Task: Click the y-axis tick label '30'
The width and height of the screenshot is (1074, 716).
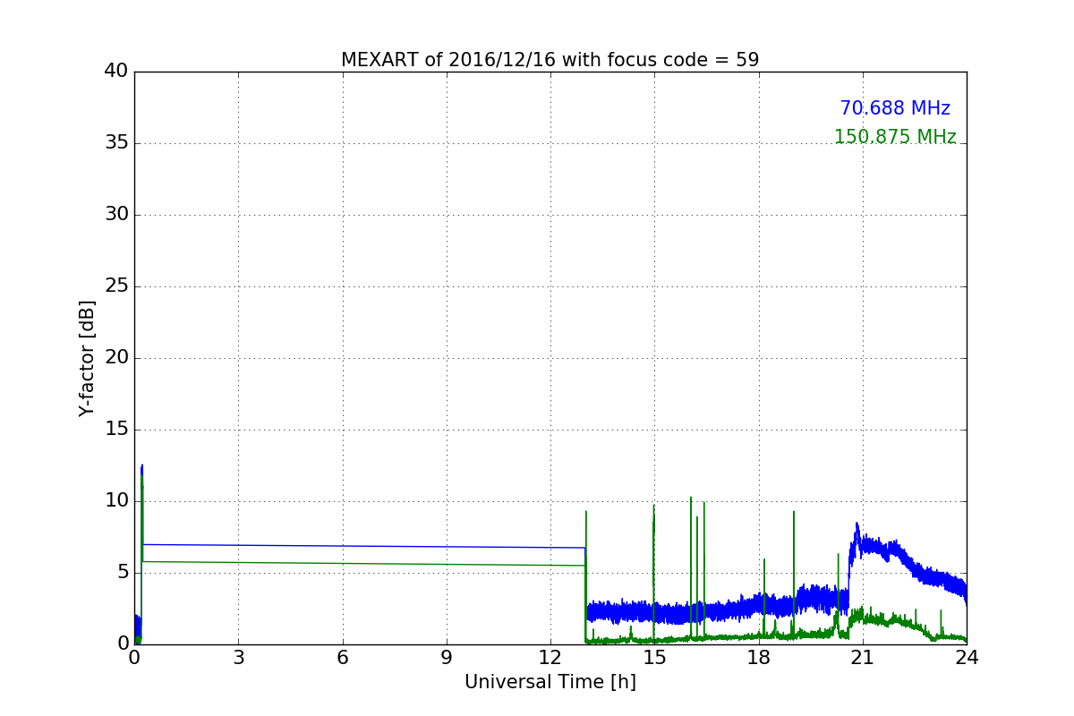Action: coord(117,214)
